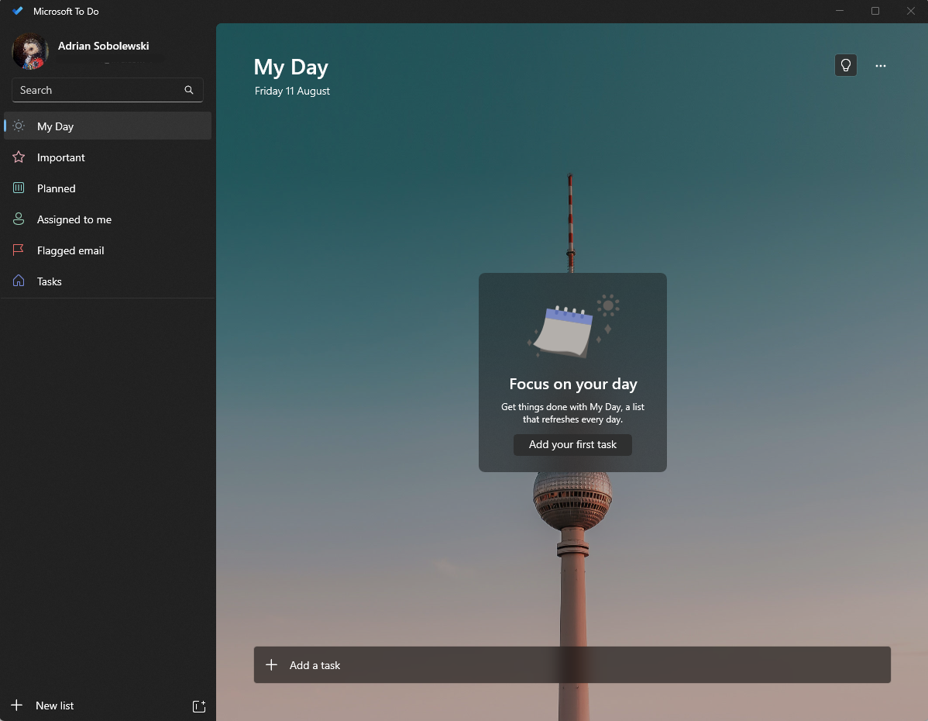Click the My Day sun icon
The height and width of the screenshot is (721, 928).
[19, 126]
